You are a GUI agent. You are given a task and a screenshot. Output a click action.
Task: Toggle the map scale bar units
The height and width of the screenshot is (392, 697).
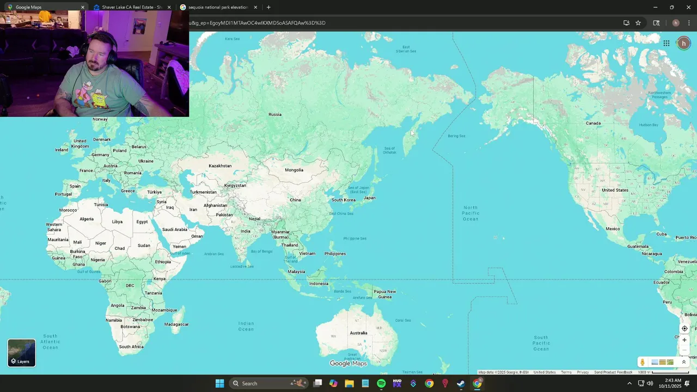tap(663, 372)
